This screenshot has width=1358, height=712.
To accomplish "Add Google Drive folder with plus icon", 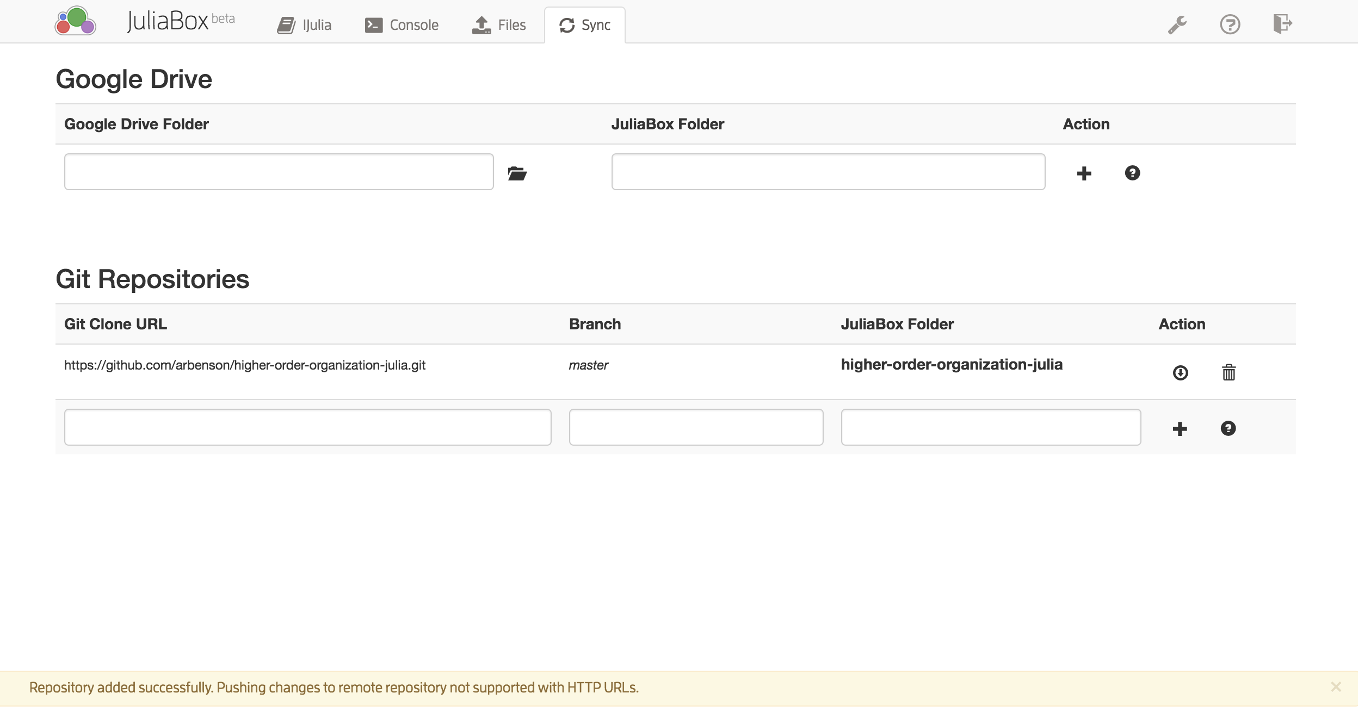I will pyautogui.click(x=1084, y=173).
